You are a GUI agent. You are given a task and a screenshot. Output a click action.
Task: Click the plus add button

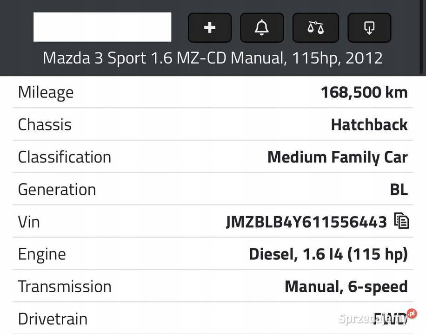click(x=210, y=27)
